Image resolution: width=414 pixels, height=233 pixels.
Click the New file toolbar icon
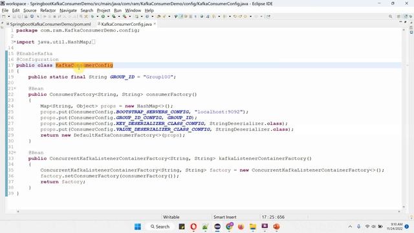click(x=3, y=16)
